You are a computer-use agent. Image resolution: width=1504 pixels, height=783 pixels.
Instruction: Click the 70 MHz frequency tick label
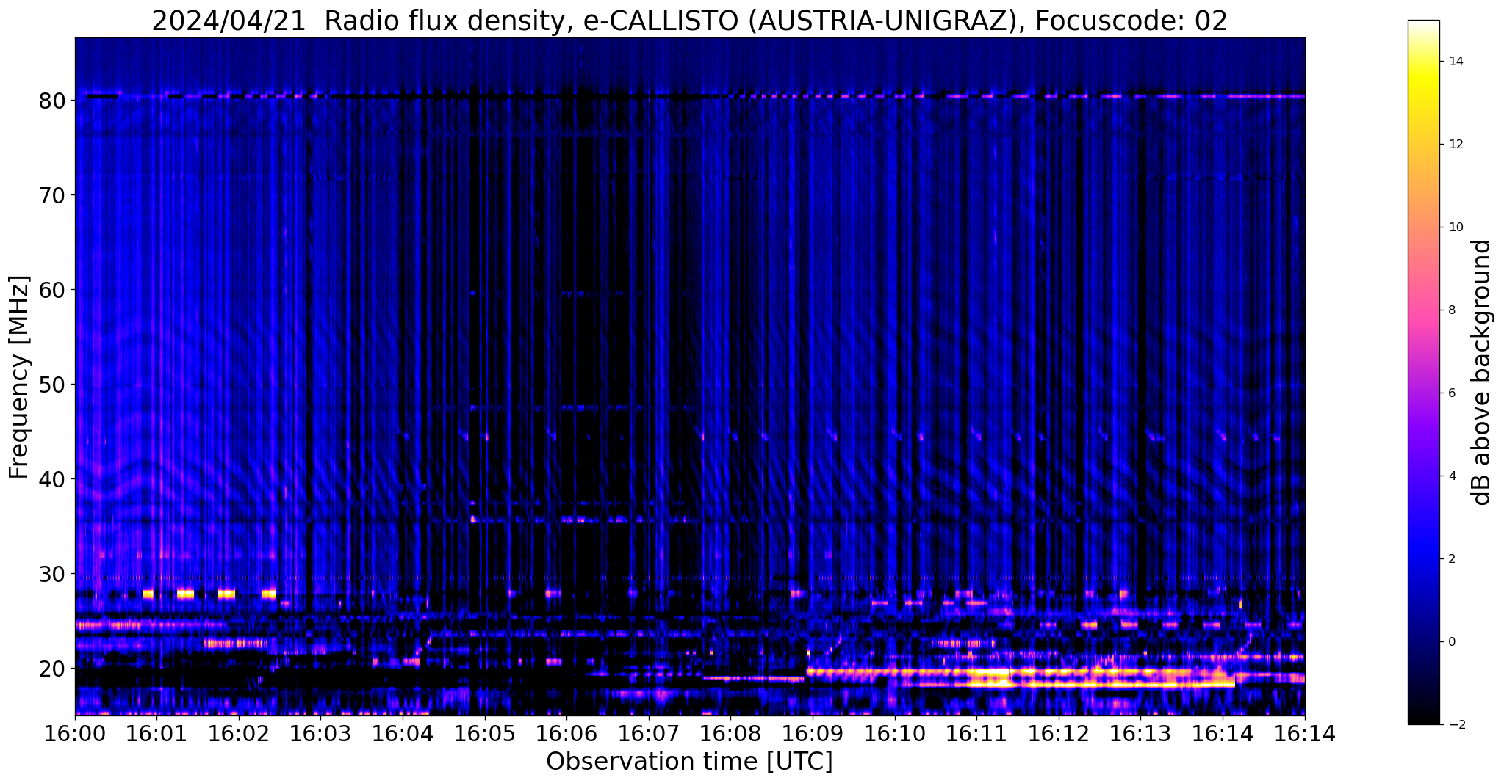[52, 195]
